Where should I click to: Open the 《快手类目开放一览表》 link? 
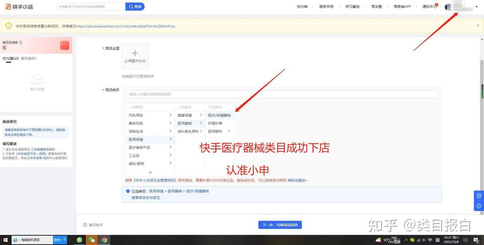pos(31,154)
